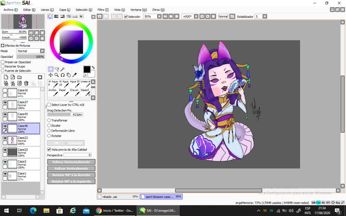Click the transfer down layer icon
This screenshot has height=216, width=346.
pyautogui.click(x=6, y=83)
